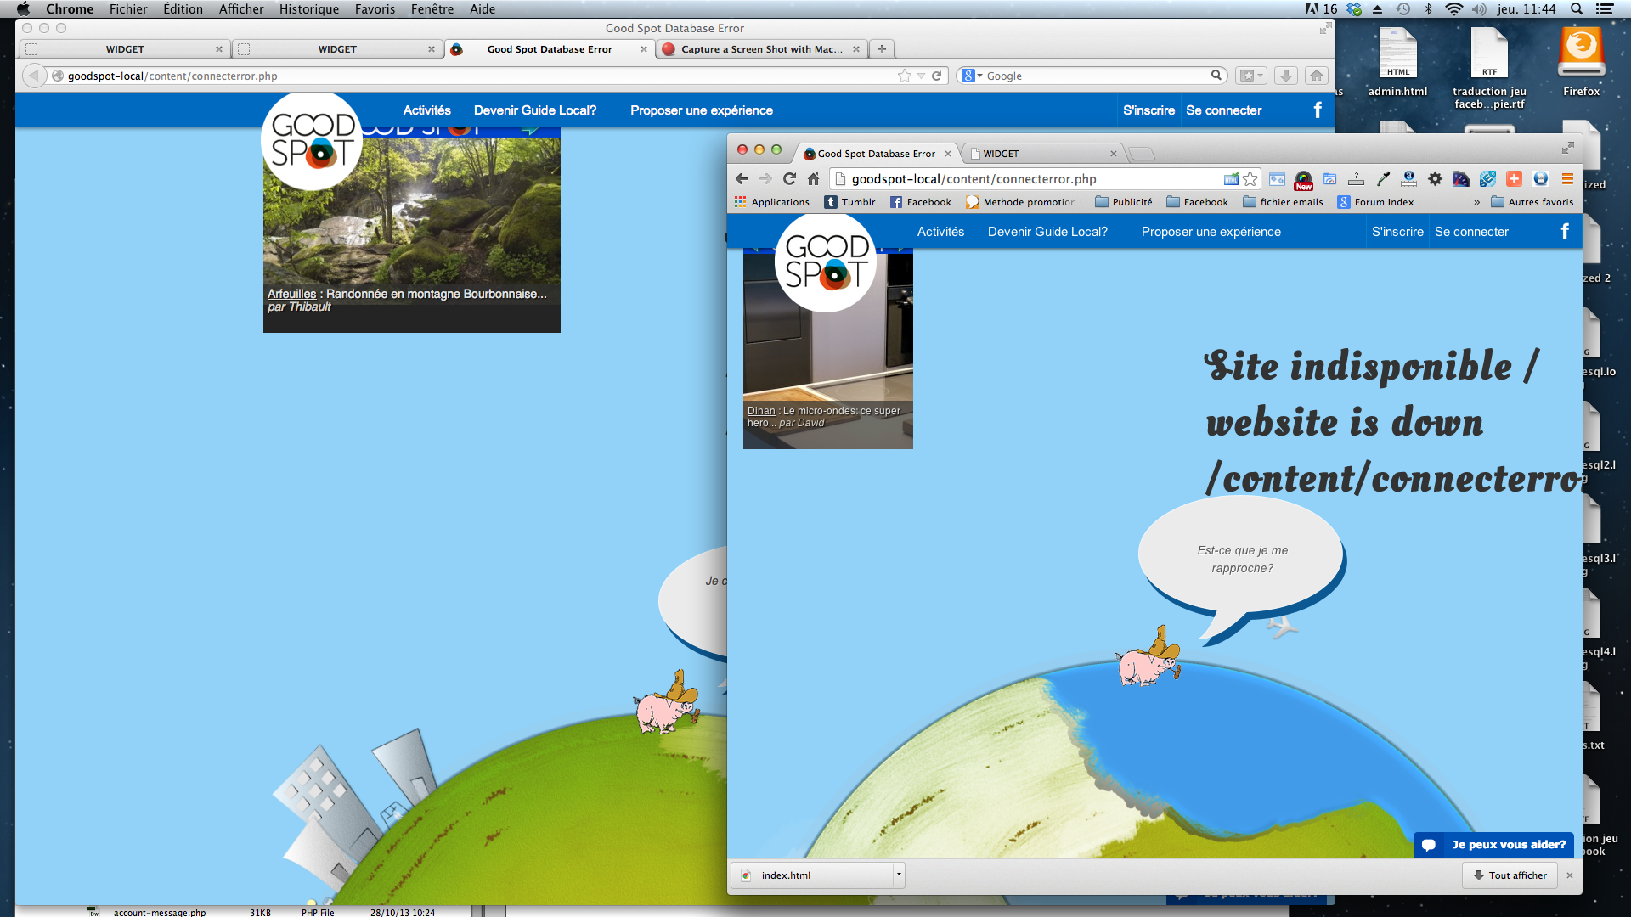
Task: Open admin.html file on desktop
Action: [1397, 62]
